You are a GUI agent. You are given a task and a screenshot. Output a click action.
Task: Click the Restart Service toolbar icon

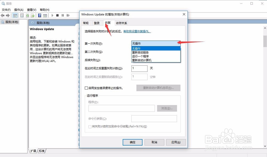click(68, 15)
